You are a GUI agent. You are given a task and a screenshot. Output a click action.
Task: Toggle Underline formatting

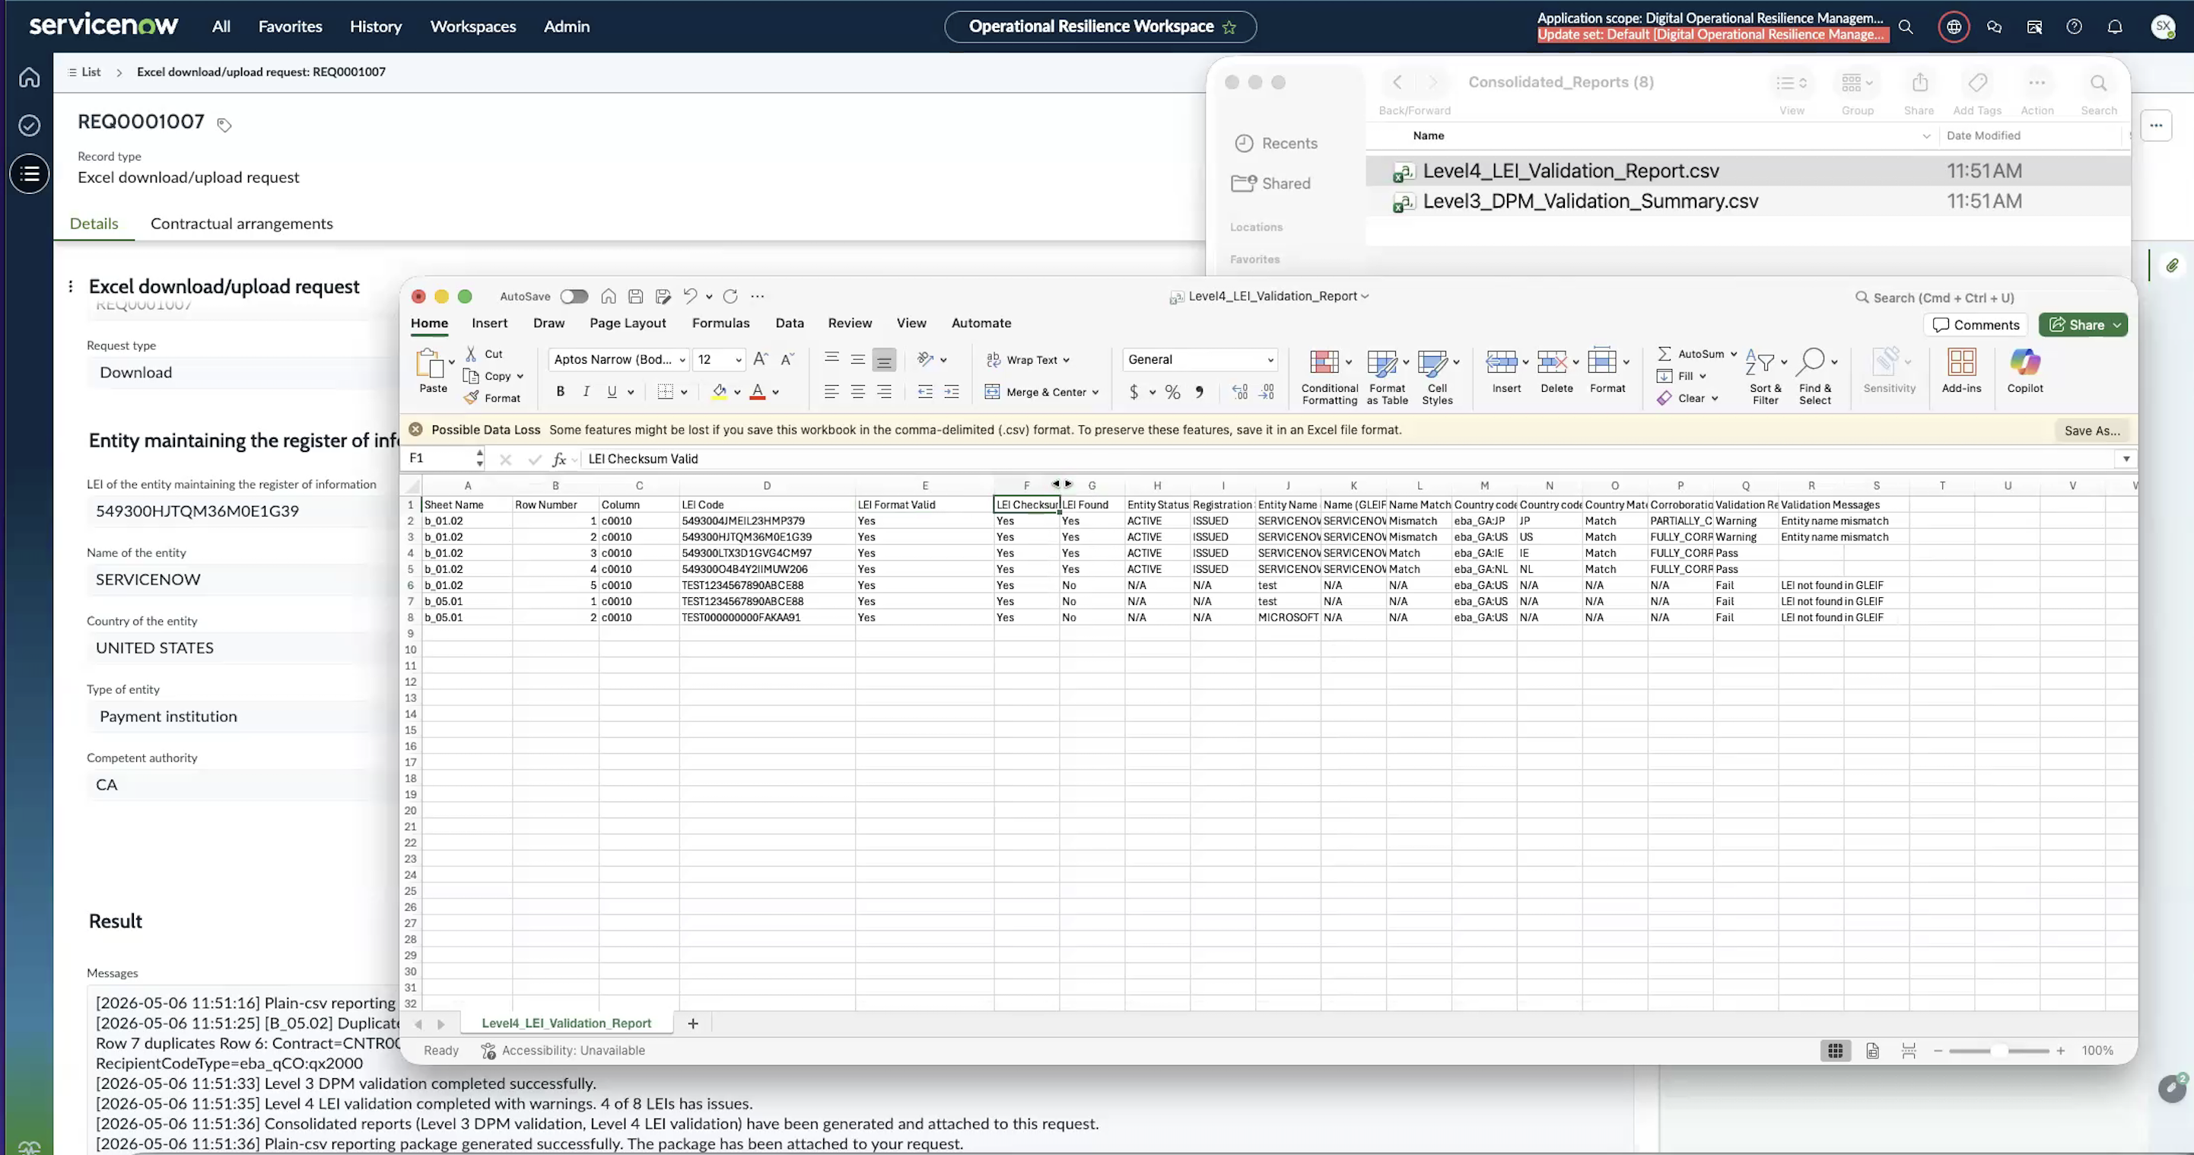[x=612, y=392]
